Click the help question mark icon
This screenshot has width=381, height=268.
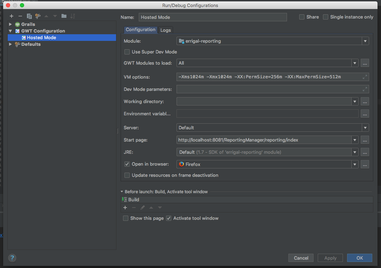click(12, 258)
